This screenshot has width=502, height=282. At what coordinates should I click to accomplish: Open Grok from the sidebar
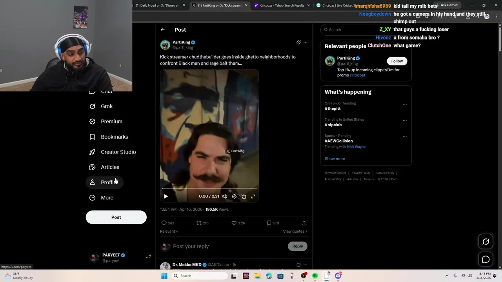tap(101, 106)
